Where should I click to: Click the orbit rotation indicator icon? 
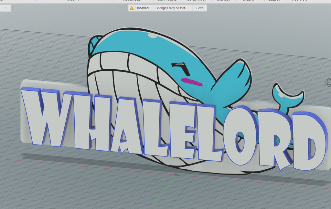click(x=329, y=82)
